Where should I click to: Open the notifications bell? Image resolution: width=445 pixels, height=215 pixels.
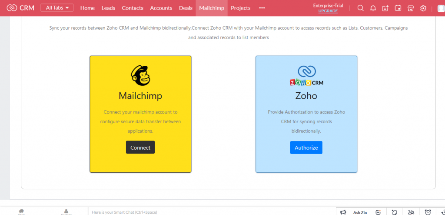pyautogui.click(x=373, y=8)
